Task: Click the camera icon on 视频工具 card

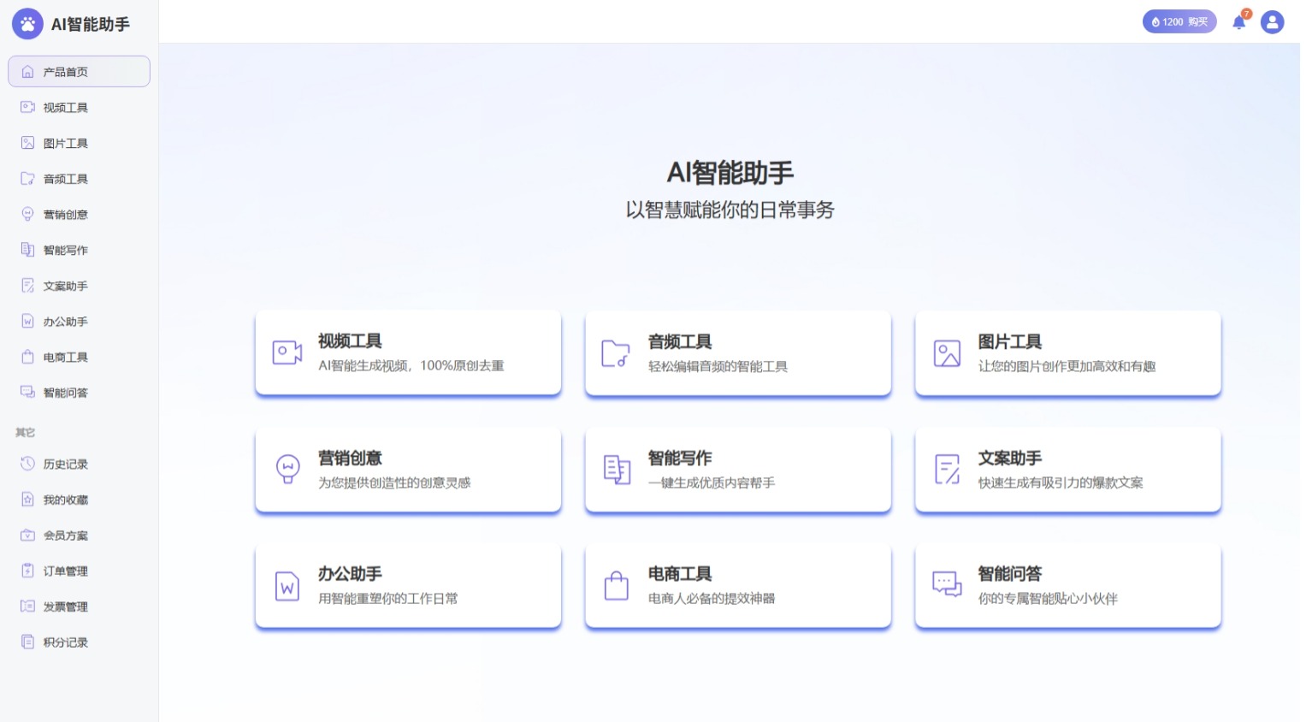Action: click(287, 352)
